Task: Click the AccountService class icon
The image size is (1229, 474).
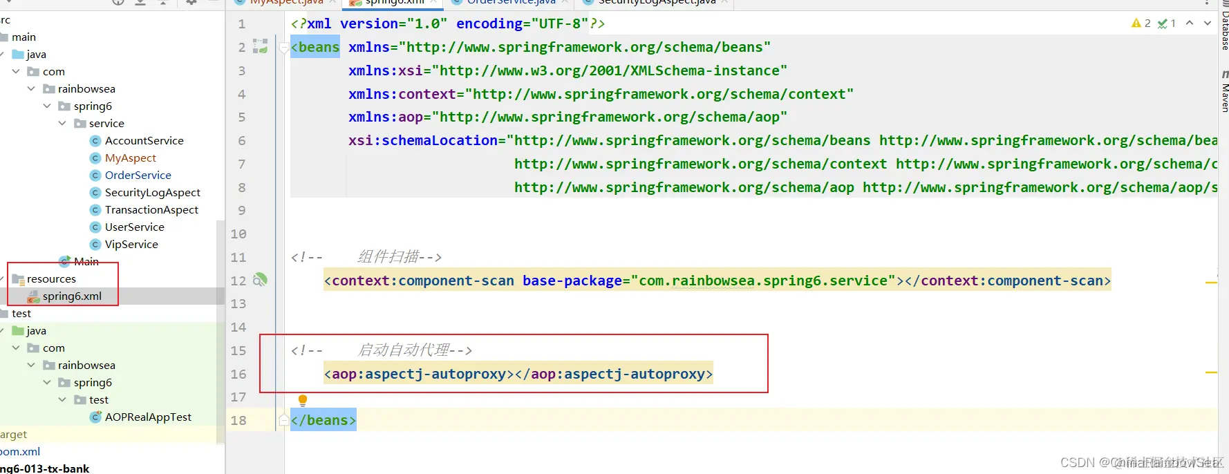Action: [95, 140]
